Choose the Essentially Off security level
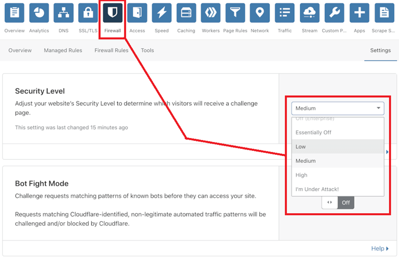Viewport: 399px width, 259px height. click(x=338, y=132)
